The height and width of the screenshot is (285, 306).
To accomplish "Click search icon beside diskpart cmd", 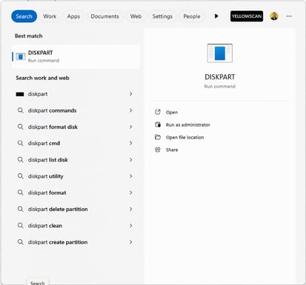I will 21,143.
